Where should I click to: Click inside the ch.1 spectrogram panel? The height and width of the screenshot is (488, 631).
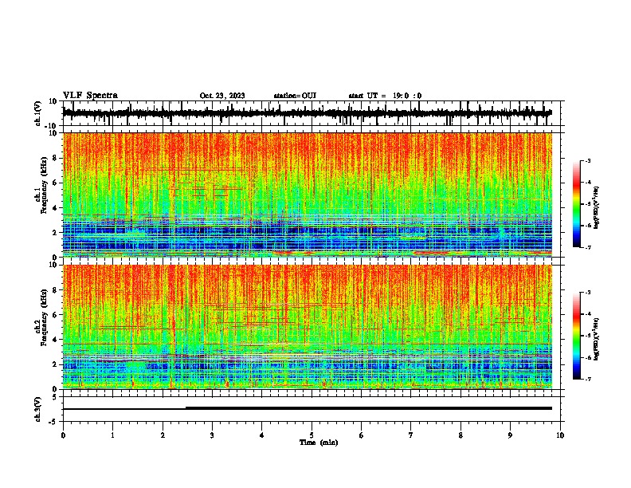click(x=307, y=195)
